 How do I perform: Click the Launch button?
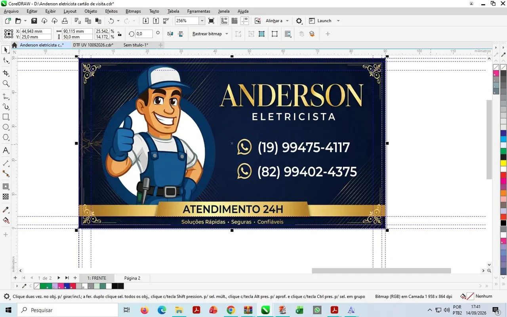point(320,21)
